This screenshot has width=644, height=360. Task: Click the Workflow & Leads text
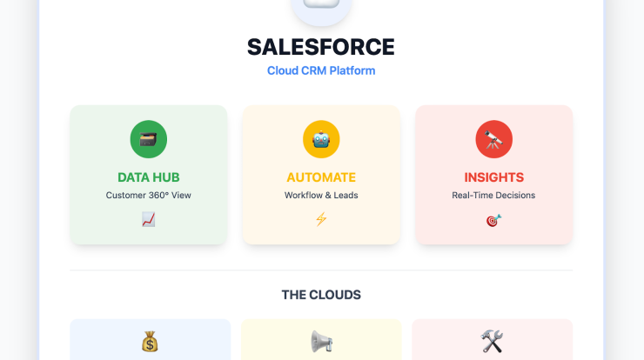pos(321,196)
